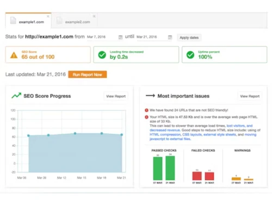
Task: Click the error icon beside 24 URLs issue
Action: tap(146, 110)
